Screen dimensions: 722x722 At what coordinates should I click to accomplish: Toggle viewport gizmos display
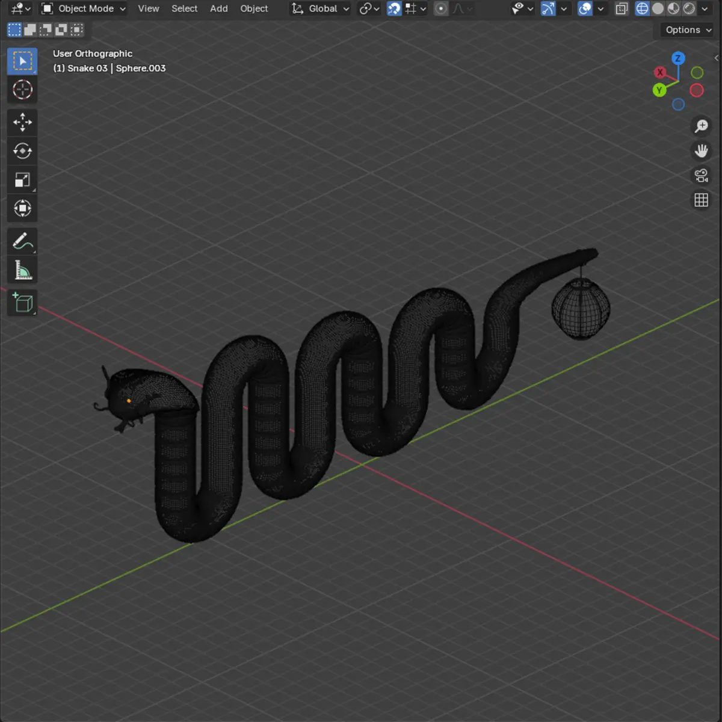tap(548, 8)
